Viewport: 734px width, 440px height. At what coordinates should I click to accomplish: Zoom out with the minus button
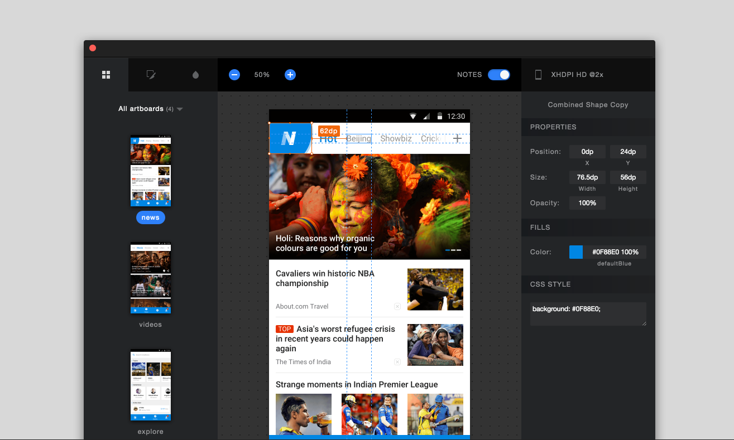[x=234, y=75]
